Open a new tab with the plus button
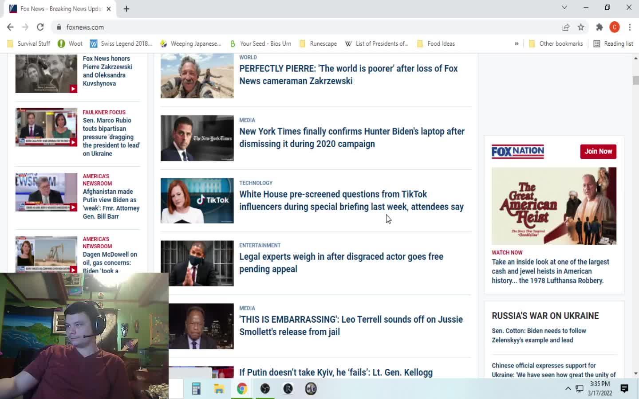Screen dimensions: 639x399 (126, 8)
